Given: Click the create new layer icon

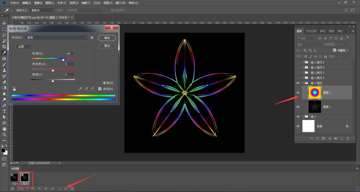Looking at the screenshot, I should (x=342, y=138).
